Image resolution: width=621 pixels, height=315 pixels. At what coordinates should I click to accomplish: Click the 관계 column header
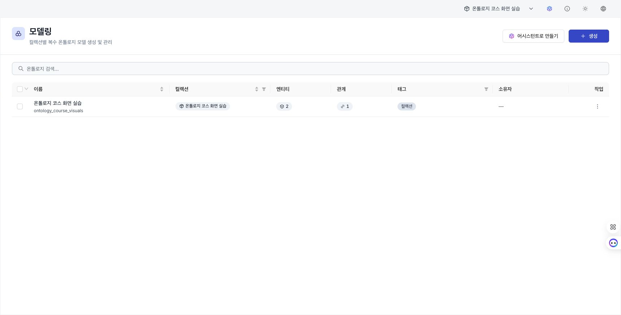[x=341, y=89]
